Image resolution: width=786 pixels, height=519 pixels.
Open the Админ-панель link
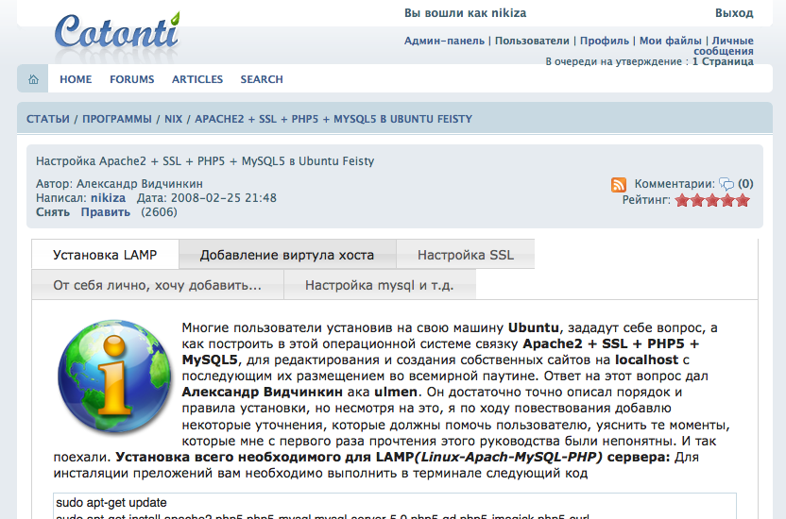pos(443,41)
